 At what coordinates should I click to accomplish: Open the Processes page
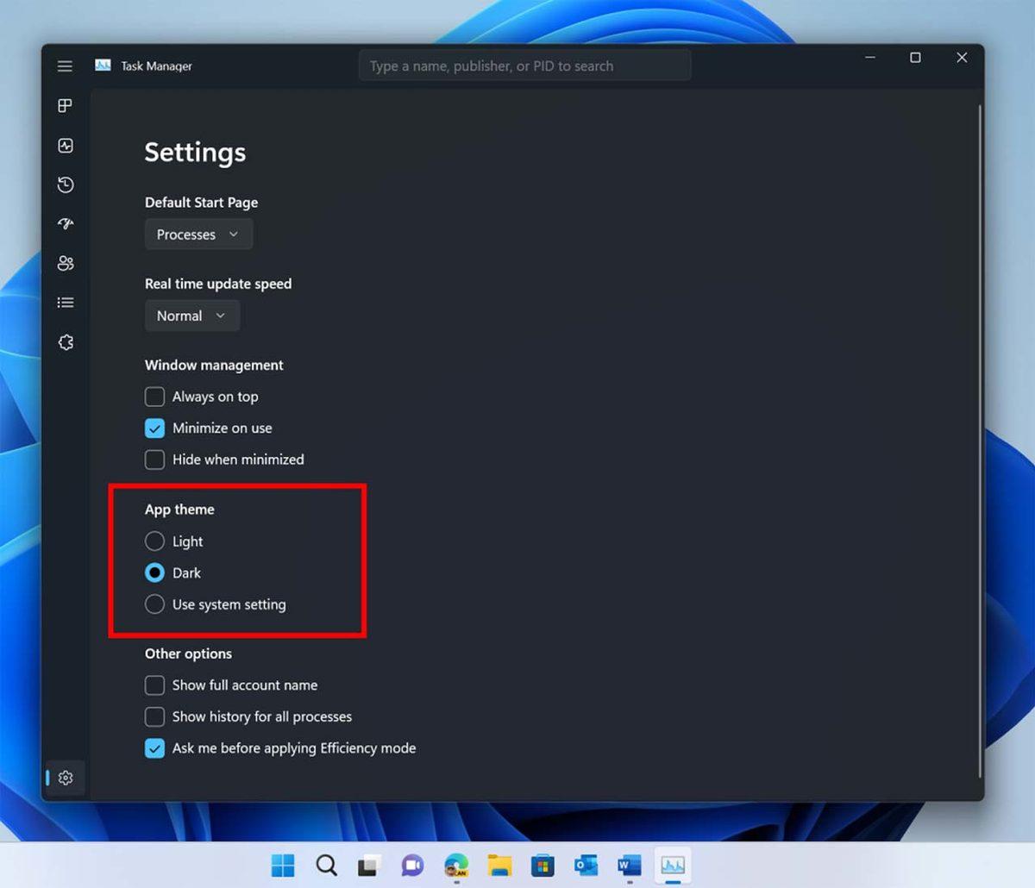[65, 105]
